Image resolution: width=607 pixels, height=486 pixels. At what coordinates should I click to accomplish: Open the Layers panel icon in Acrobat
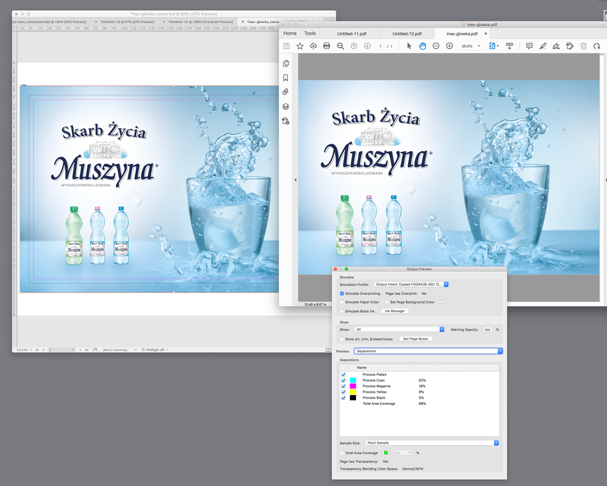point(286,106)
